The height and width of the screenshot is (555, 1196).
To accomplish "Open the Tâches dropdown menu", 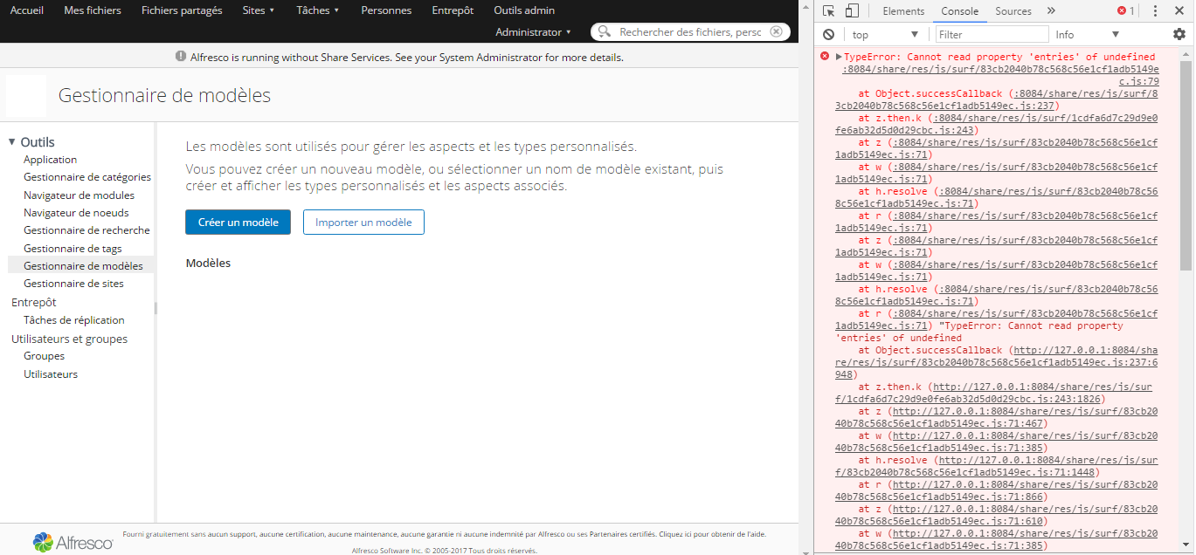I will [x=318, y=10].
